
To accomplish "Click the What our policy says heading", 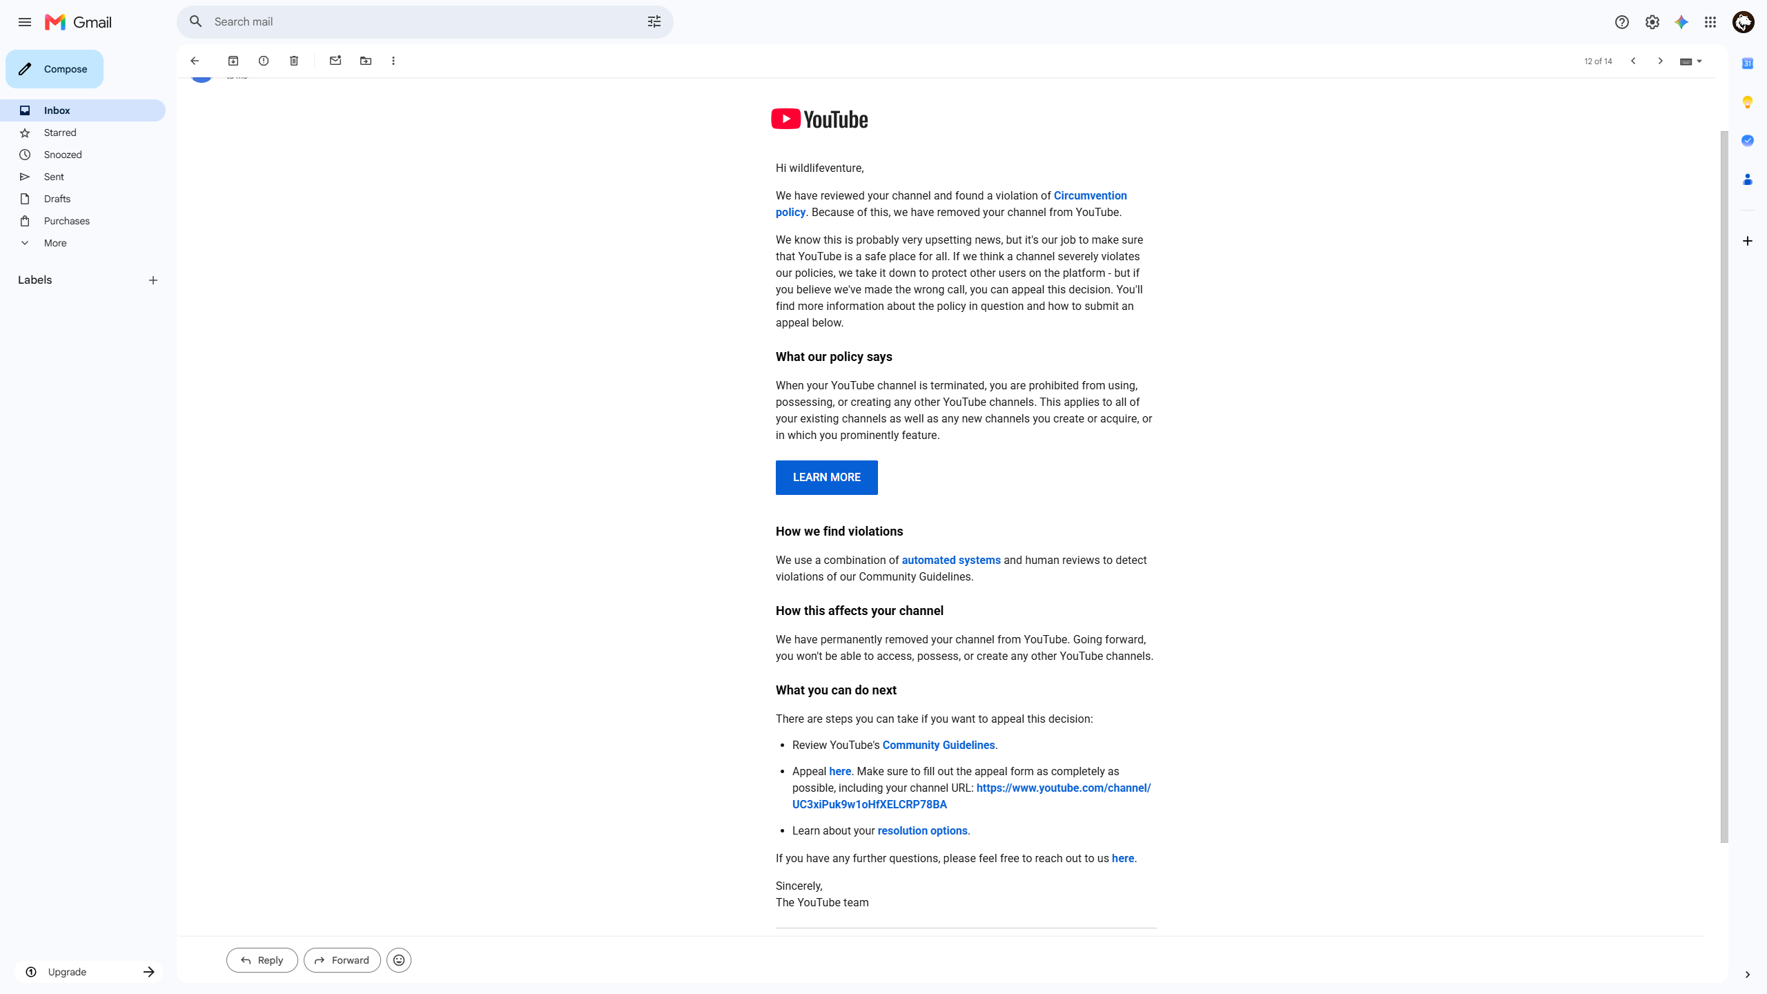I will [834, 357].
